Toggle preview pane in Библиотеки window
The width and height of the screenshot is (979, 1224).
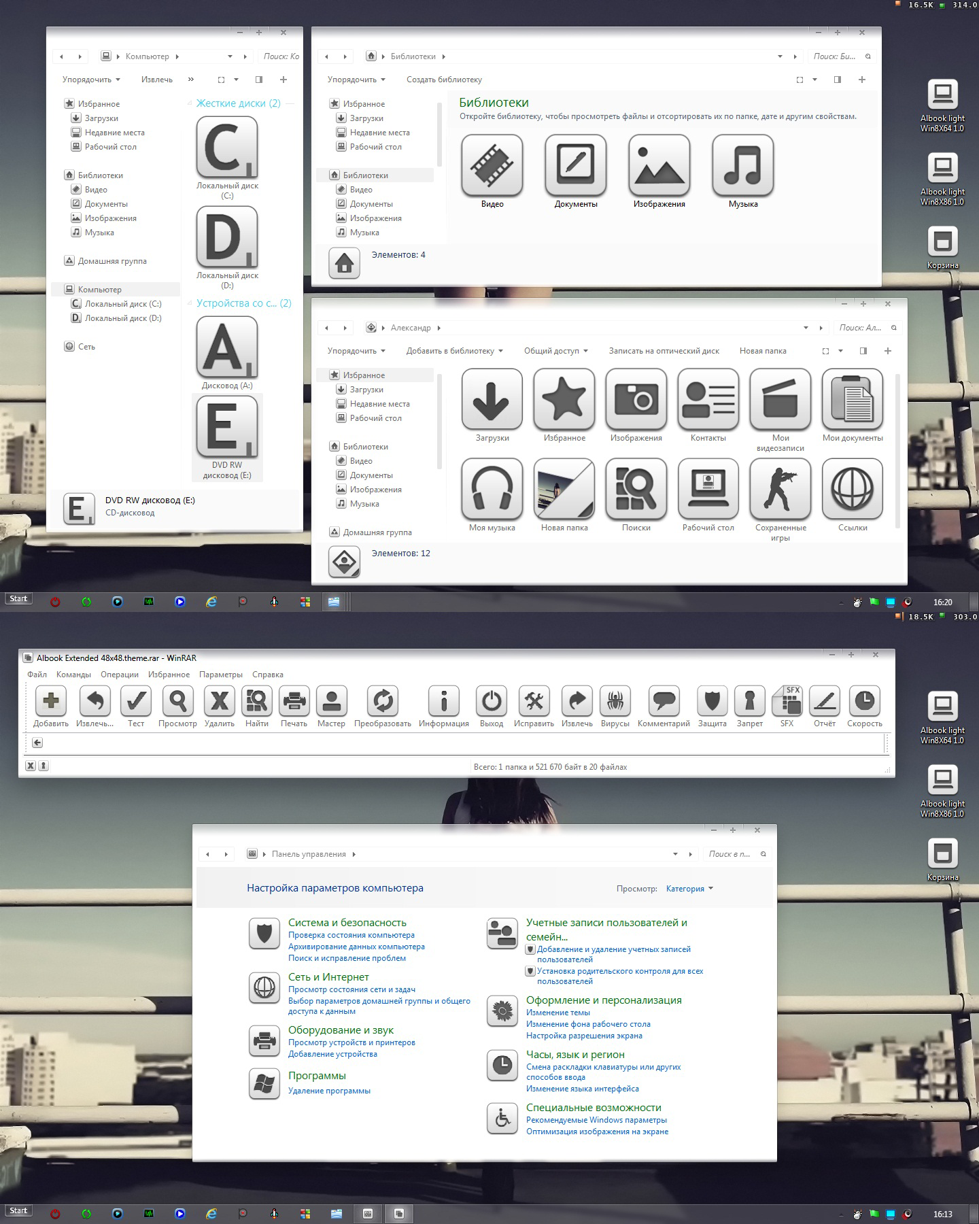[838, 80]
